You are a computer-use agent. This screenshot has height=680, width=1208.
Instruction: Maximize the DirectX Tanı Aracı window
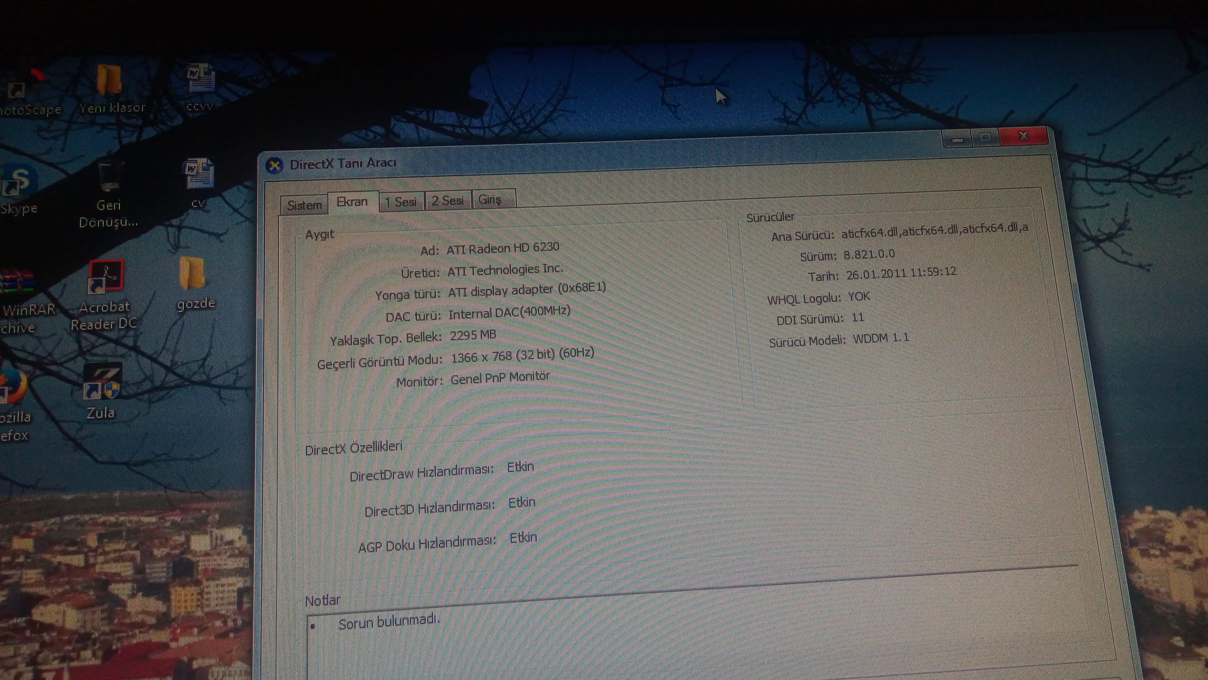(x=985, y=138)
